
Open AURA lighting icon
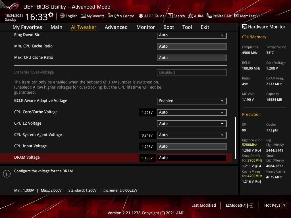pyautogui.click(x=191, y=16)
